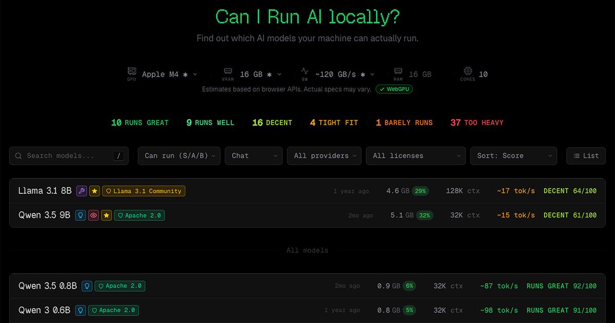Click the '~98 tok/s' speed value
615x323 pixels.
tap(499, 310)
